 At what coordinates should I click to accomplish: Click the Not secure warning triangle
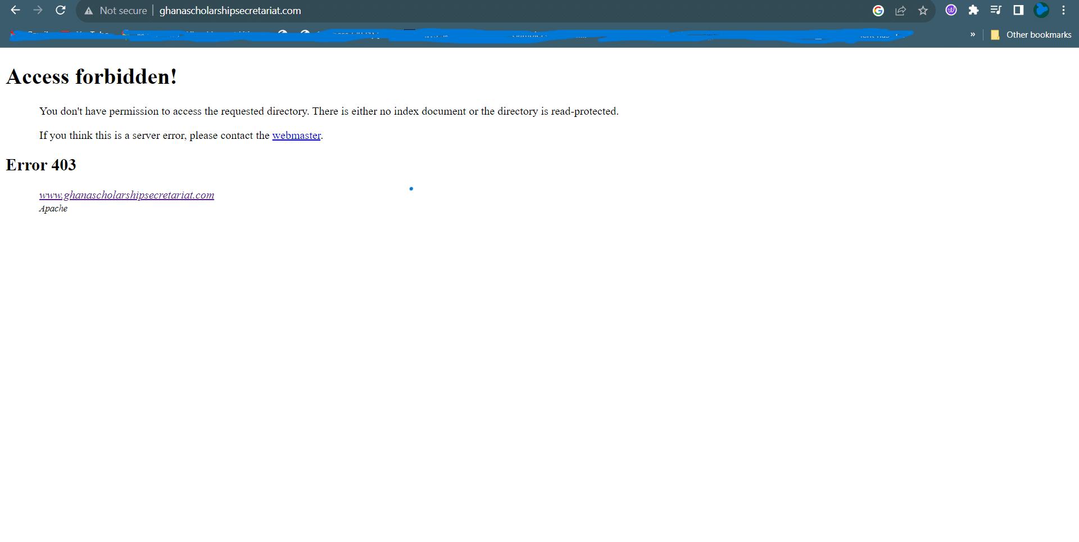coord(89,11)
